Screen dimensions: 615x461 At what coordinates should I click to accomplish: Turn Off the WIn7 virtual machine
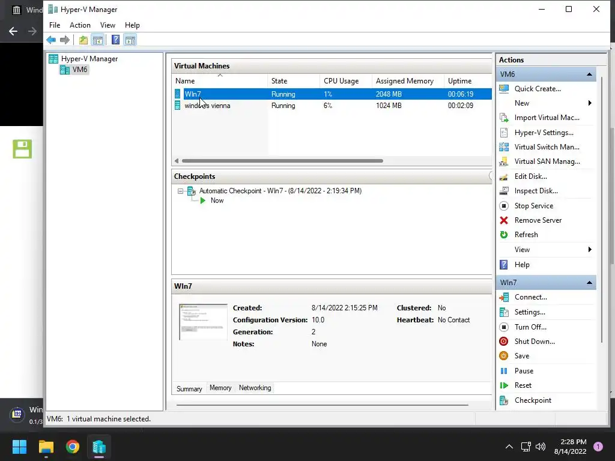(x=530, y=327)
